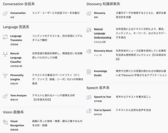Open the Discovery service link

(99, 13)
